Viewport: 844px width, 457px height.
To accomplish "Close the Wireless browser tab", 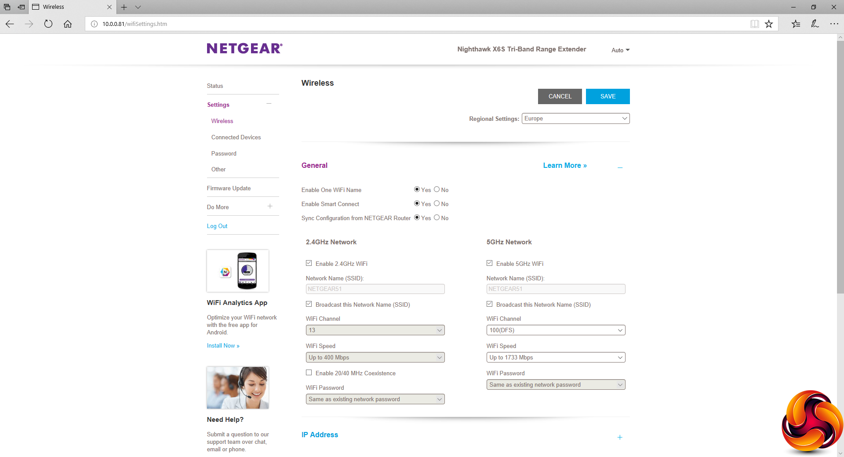I will (109, 7).
